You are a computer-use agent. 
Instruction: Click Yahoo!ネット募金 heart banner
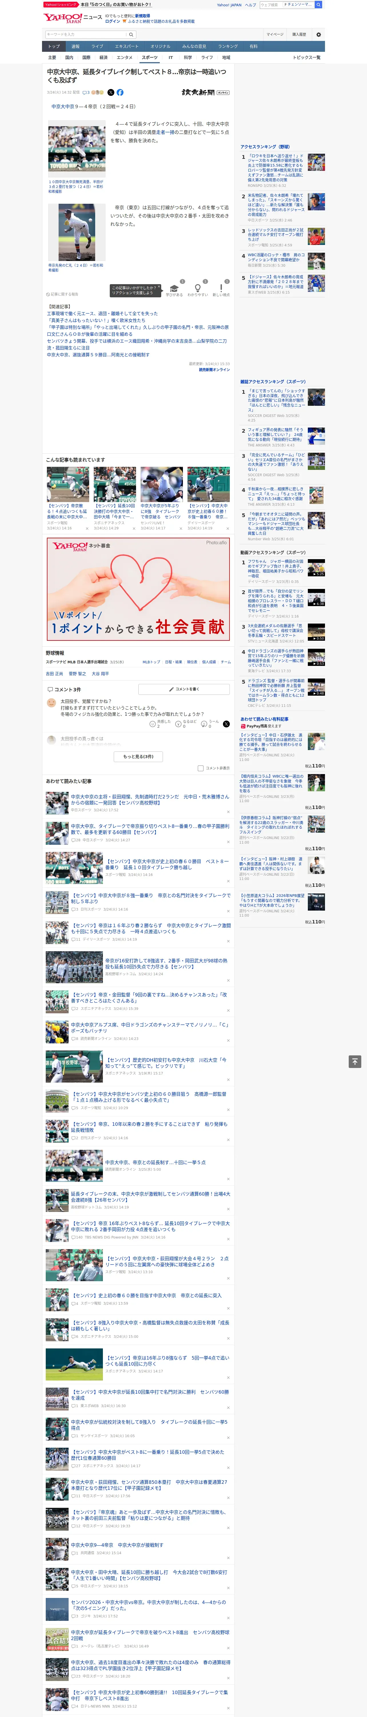139,589
